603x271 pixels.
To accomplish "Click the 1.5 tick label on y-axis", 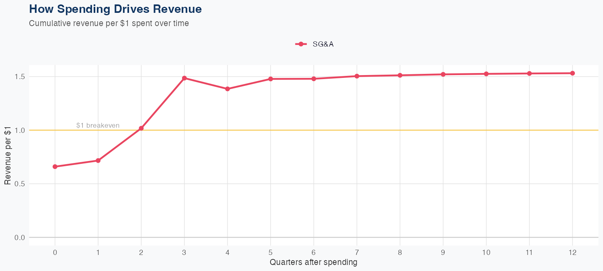I will [x=20, y=77].
